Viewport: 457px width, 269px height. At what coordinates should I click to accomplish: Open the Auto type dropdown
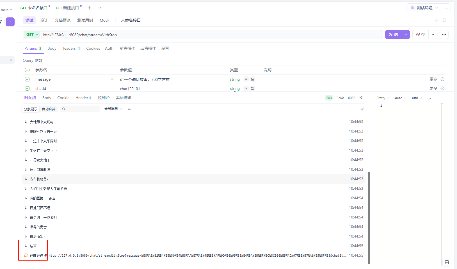(401, 98)
